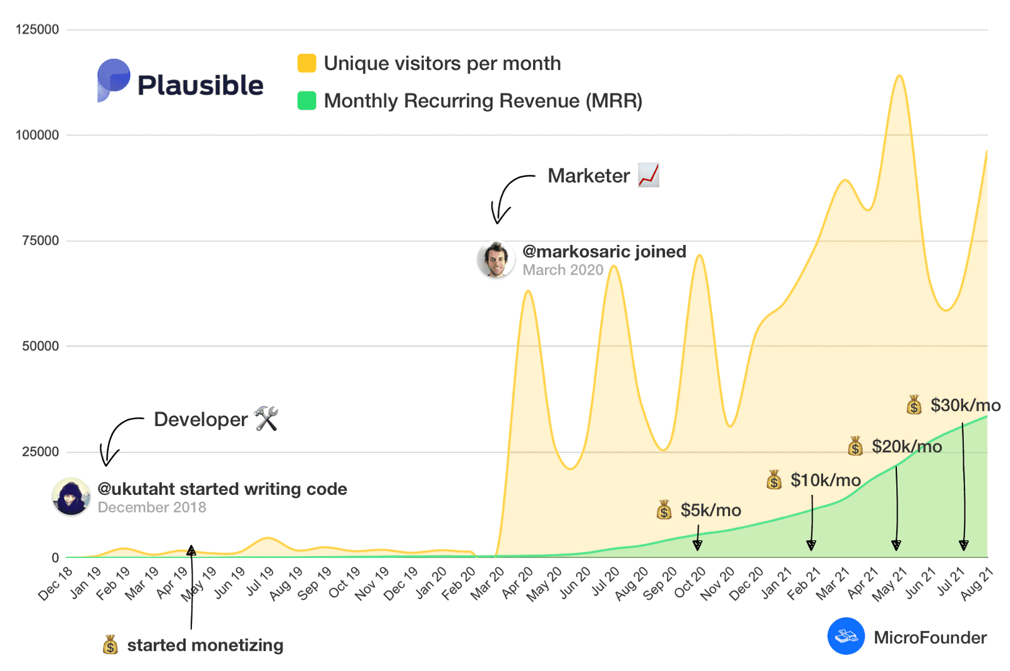The width and height of the screenshot is (1010, 671).
Task: Click the 0 y-axis value
Action: pyautogui.click(x=55, y=557)
